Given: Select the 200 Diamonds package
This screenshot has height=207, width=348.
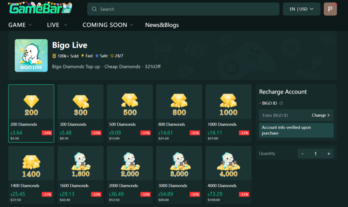Looking at the screenshot, I should click(x=31, y=113).
